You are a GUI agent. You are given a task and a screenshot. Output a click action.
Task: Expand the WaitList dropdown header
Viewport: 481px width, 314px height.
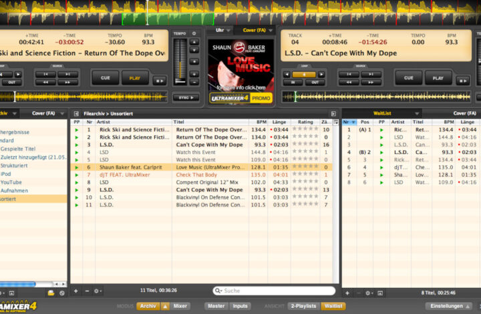(x=382, y=113)
